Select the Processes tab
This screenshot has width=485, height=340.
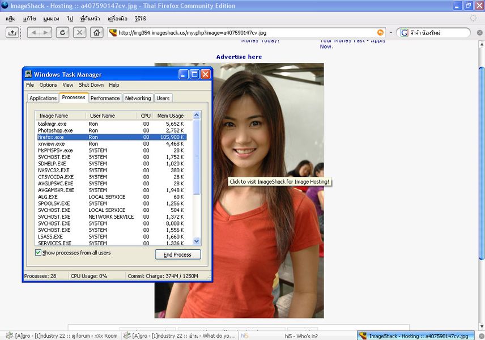74,97
